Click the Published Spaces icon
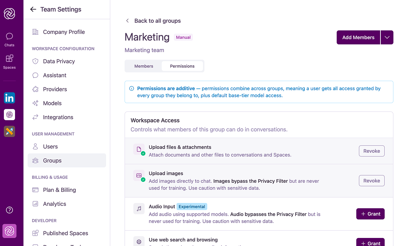406x246 pixels. (35, 233)
